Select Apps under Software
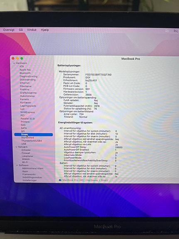 pos(25,171)
